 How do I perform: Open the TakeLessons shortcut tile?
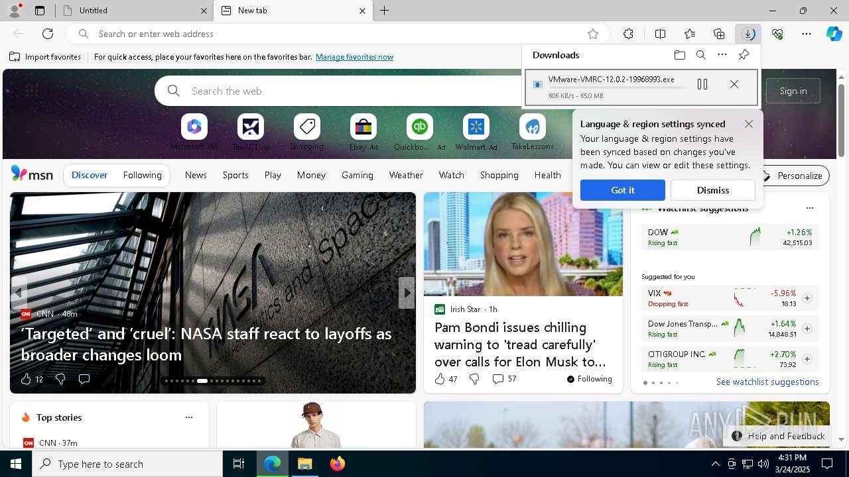532,132
